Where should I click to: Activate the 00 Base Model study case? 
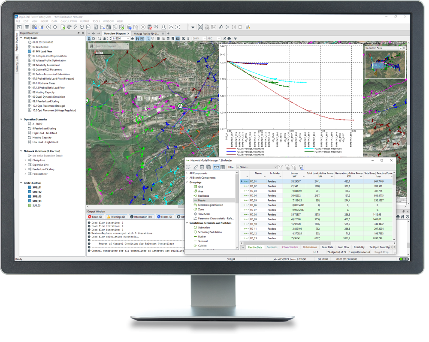tap(40, 47)
